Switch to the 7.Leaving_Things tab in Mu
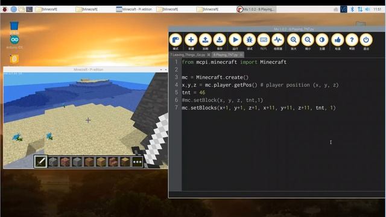 (188, 55)
